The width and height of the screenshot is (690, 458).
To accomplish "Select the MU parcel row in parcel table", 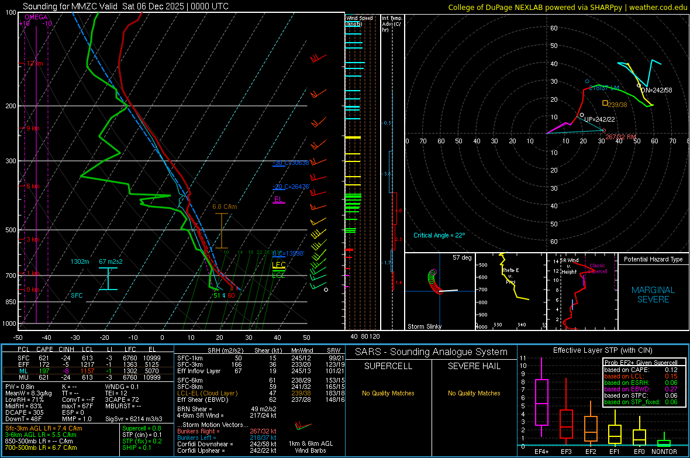I will 88,377.
